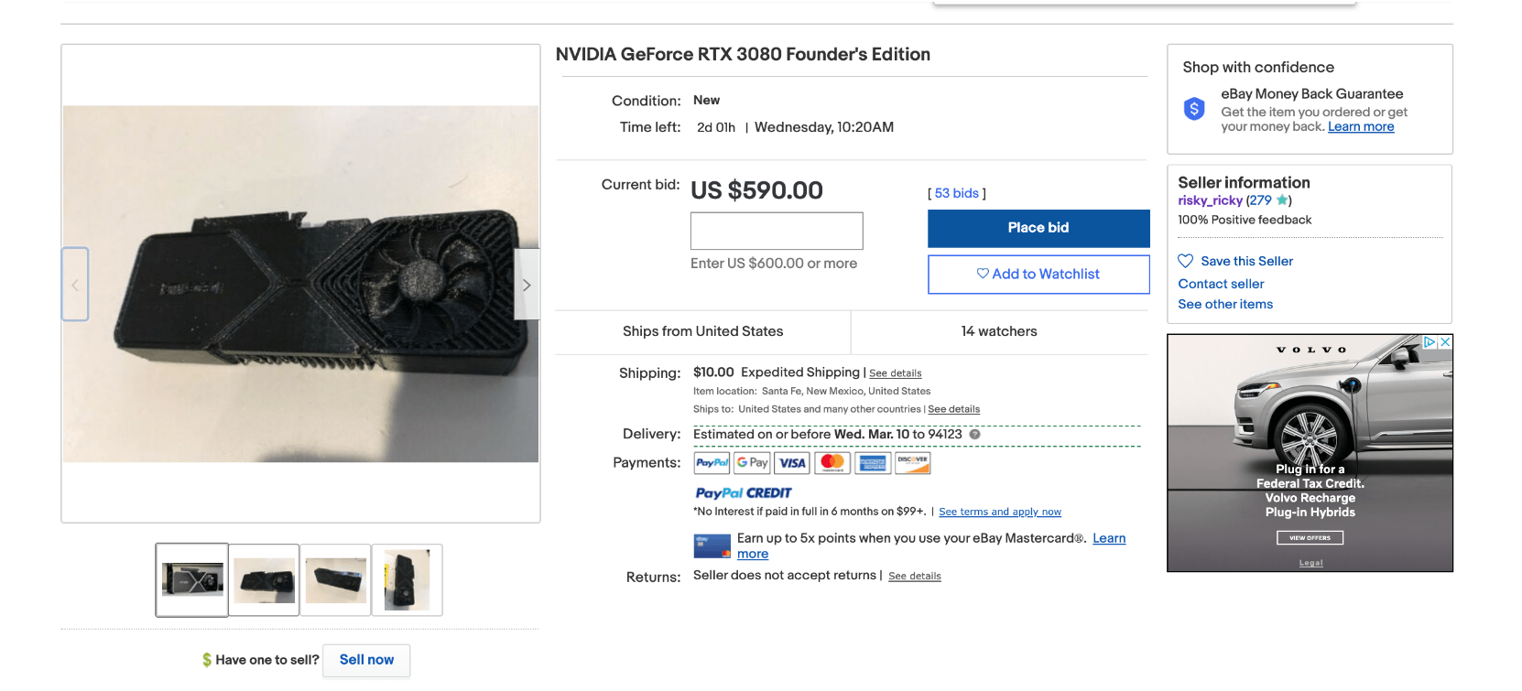
Task: Add the item to Watchlist
Action: (x=1038, y=274)
